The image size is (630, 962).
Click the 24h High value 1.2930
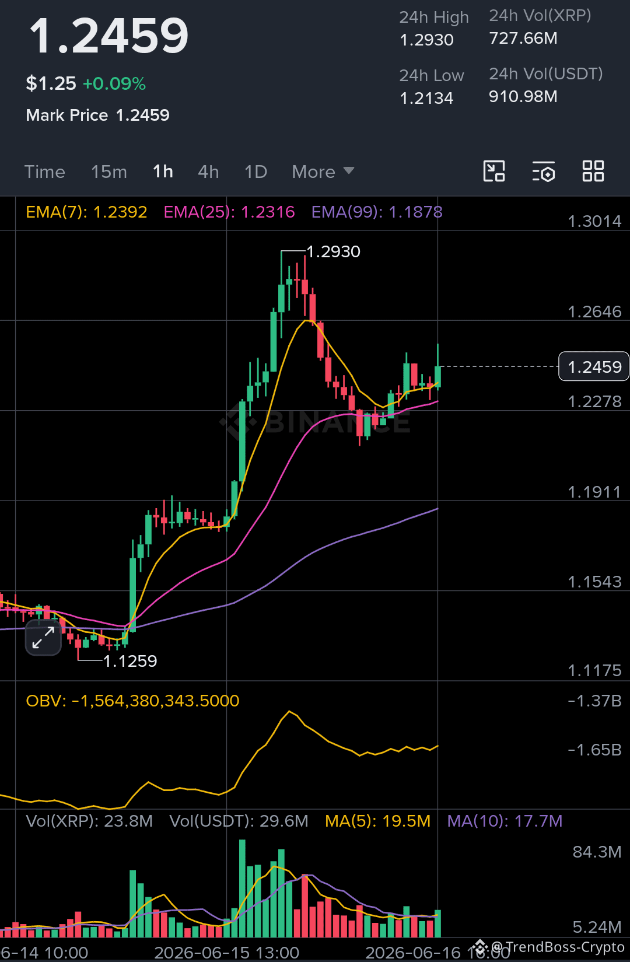(x=426, y=40)
